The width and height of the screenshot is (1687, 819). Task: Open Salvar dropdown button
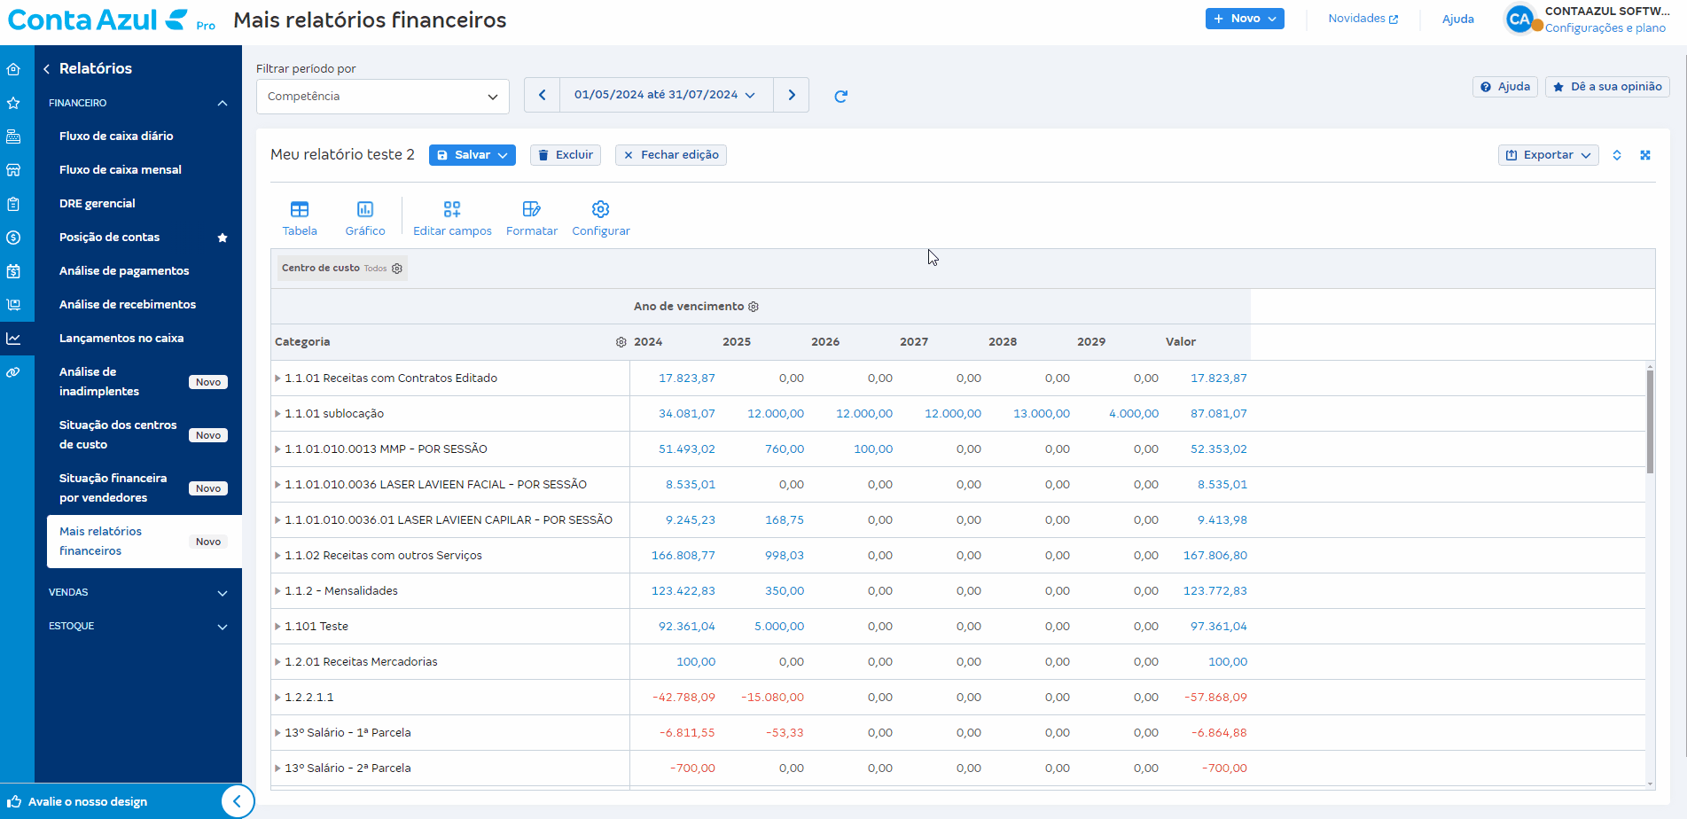tap(473, 155)
